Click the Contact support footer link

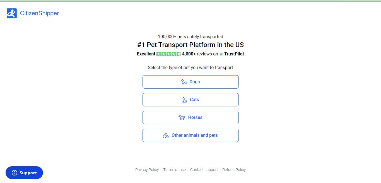(204, 170)
